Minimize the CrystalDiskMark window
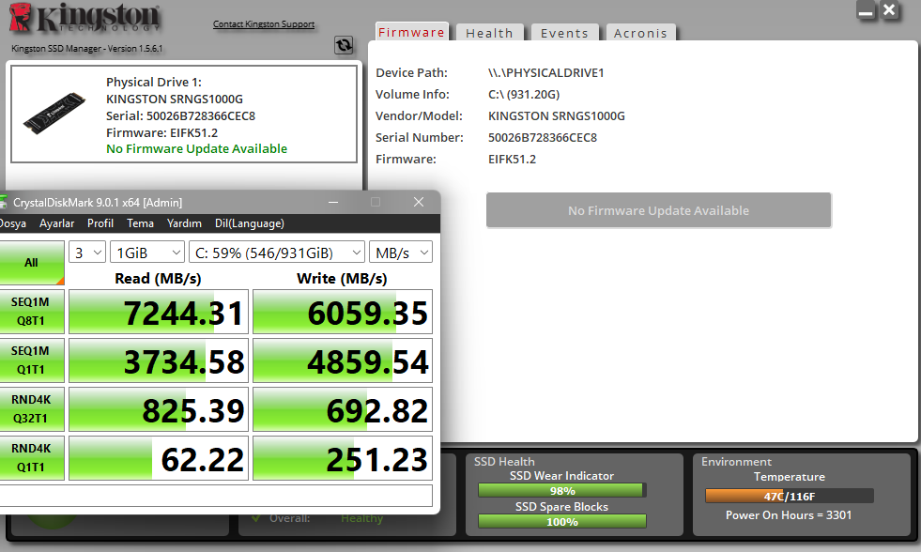Viewport: 921px width, 552px height. [x=333, y=202]
